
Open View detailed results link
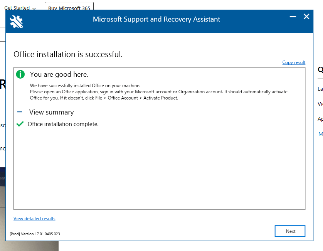click(34, 219)
